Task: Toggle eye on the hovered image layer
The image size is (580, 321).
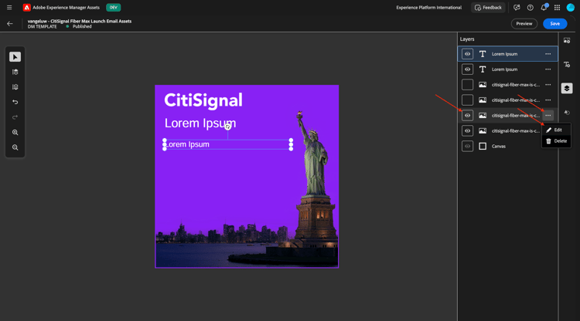Action: click(467, 116)
